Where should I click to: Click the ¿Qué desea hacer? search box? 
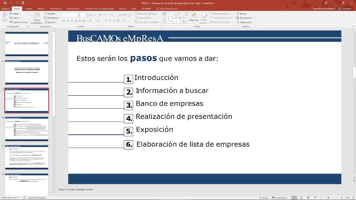click(167, 9)
